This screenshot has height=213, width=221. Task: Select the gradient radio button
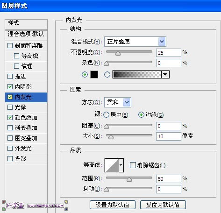[x=107, y=75]
